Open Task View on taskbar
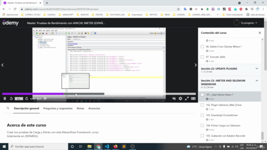 tap(81, 146)
